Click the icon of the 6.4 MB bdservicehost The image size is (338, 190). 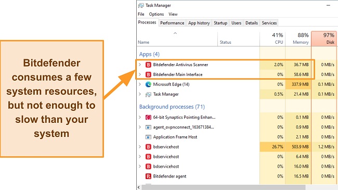(x=148, y=157)
